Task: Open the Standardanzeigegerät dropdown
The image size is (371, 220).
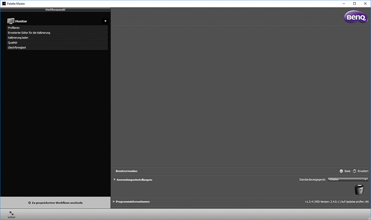Action: (x=347, y=179)
